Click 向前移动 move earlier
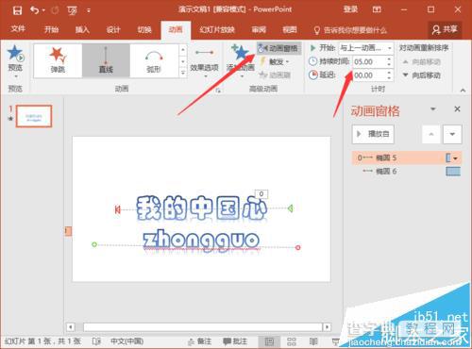472x349 pixels. click(x=422, y=62)
